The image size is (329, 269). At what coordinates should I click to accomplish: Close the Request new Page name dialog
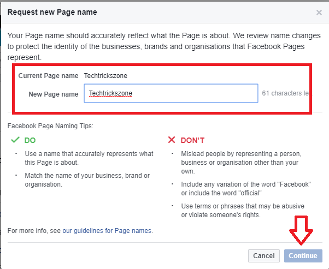tap(319, 13)
